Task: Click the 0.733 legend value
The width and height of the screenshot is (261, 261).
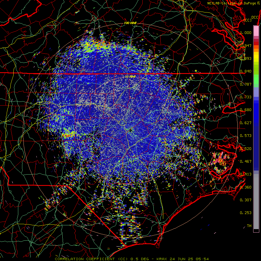Action: click(x=246, y=97)
